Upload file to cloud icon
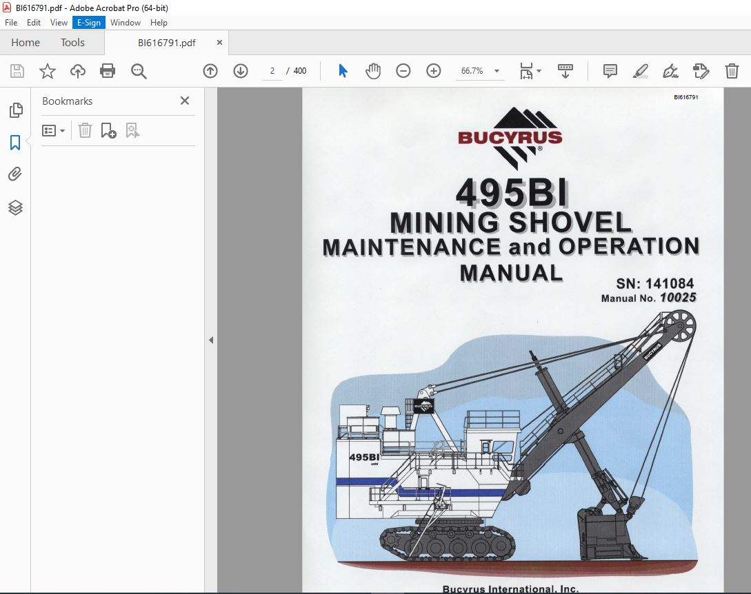Screen dimensions: 751x594 click(78, 71)
